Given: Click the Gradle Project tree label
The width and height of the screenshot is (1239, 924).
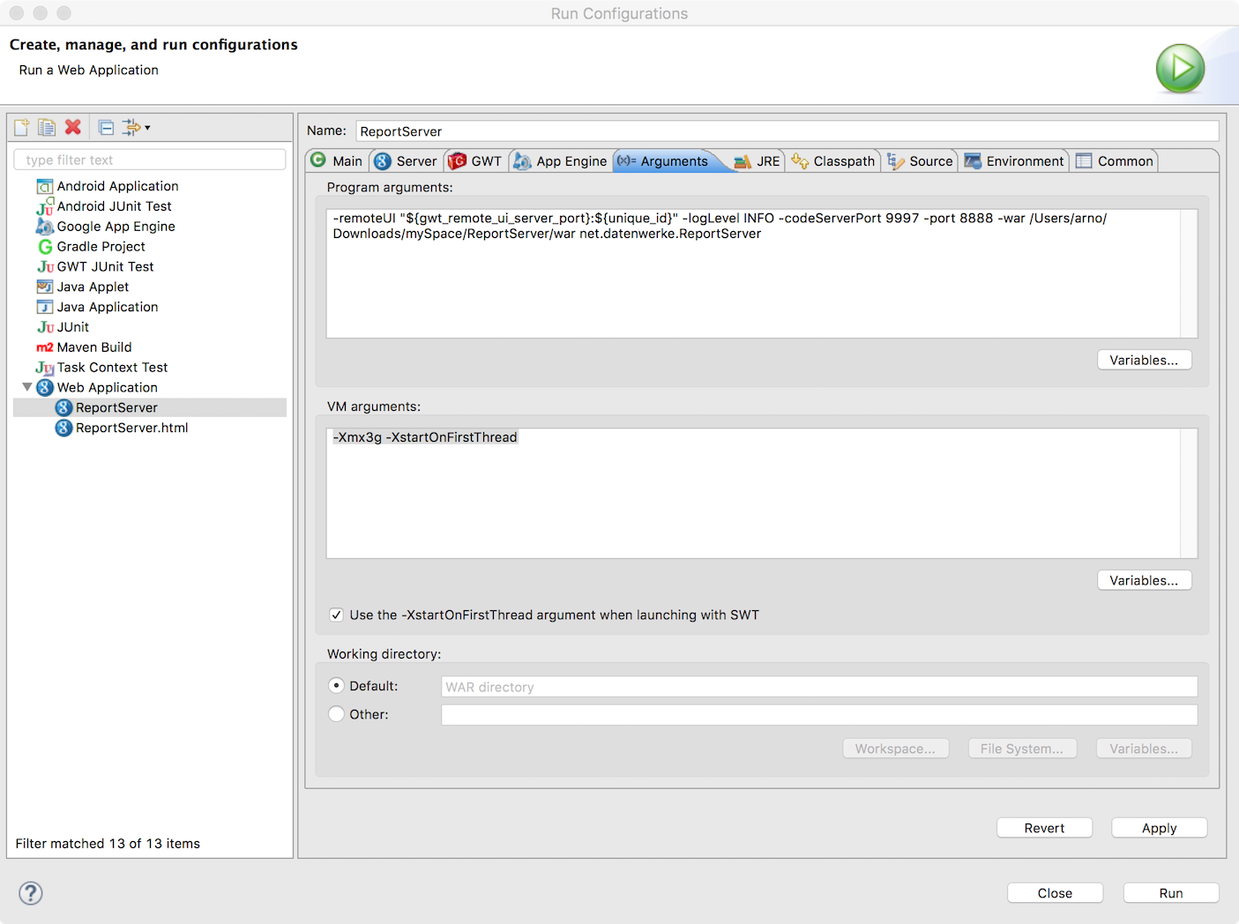Looking at the screenshot, I should 101,247.
